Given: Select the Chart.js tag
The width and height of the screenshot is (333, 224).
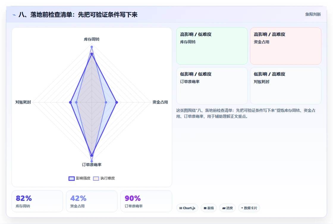Looking at the screenshot, I should click(x=187, y=208).
